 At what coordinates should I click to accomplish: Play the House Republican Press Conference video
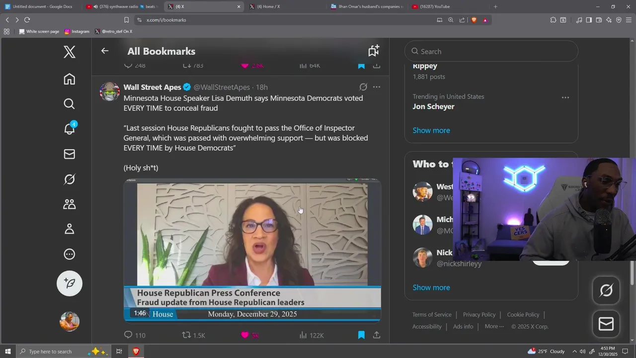pos(252,250)
